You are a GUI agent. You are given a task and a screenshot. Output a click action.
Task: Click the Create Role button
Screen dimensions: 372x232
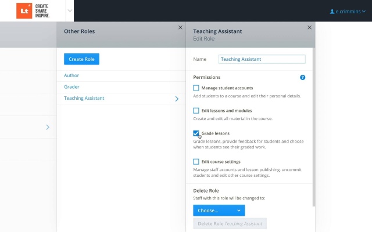point(81,59)
